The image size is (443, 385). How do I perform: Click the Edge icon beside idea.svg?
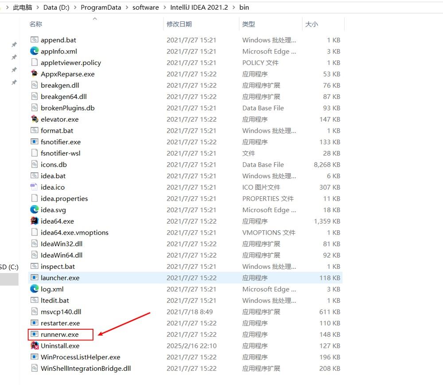point(34,210)
